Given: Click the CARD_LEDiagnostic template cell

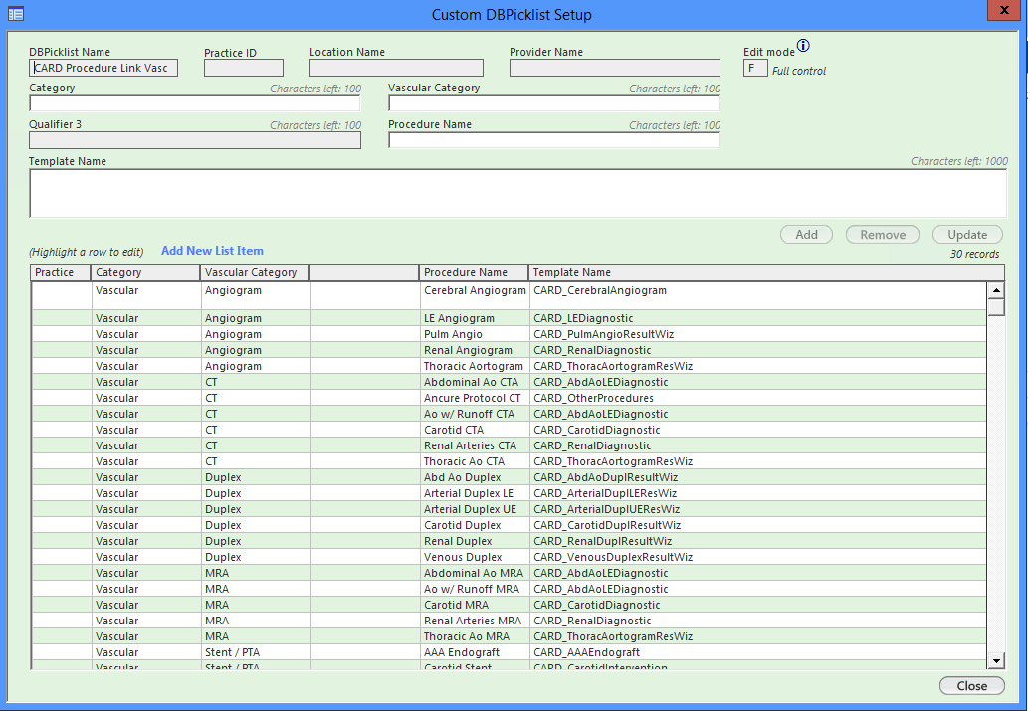Looking at the screenshot, I should (x=758, y=318).
